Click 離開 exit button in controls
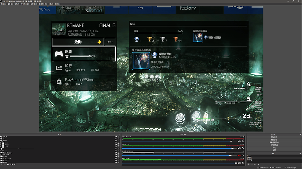This screenshot has width=302, height=169. [x=274, y=150]
